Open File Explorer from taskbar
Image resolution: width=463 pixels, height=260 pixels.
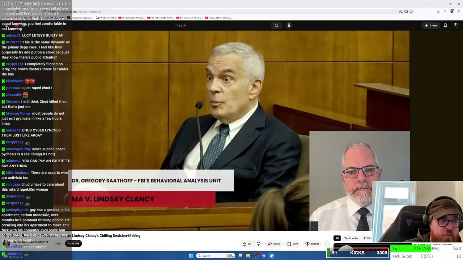point(248,256)
